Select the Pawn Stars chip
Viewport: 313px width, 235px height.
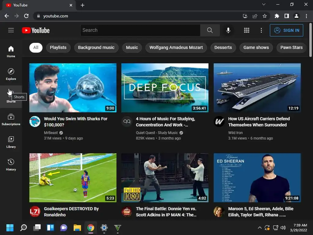click(291, 47)
